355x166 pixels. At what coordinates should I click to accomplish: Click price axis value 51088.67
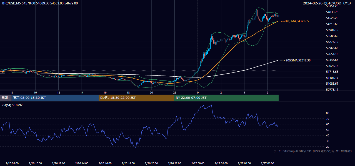click(332, 84)
